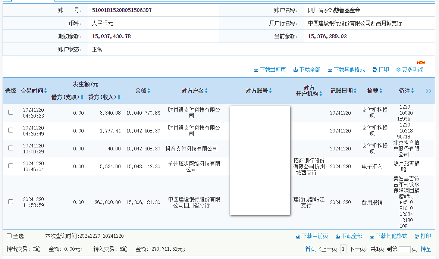Click the 招商银行股份有限公司杭州城西支行 cell
439x259 pixels.
point(309,166)
